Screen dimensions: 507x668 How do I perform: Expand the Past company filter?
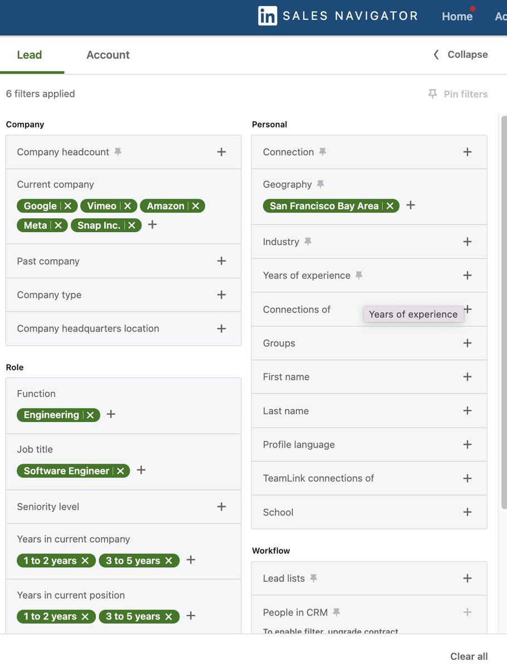(221, 261)
